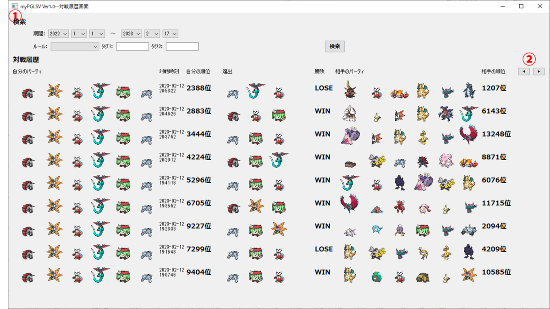
Task: Focus the タグ2 input field
Action: (x=182, y=47)
